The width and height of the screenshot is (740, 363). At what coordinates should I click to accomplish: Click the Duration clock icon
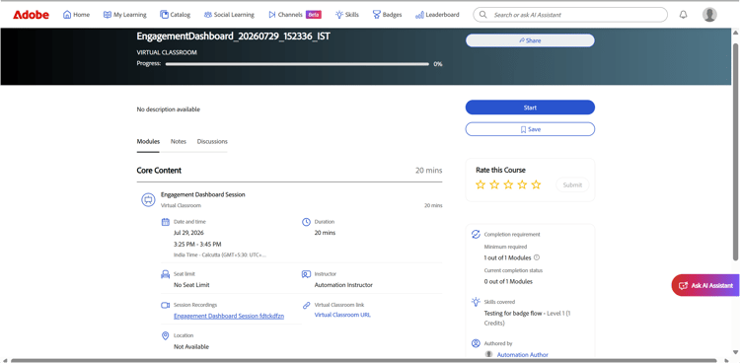306,221
